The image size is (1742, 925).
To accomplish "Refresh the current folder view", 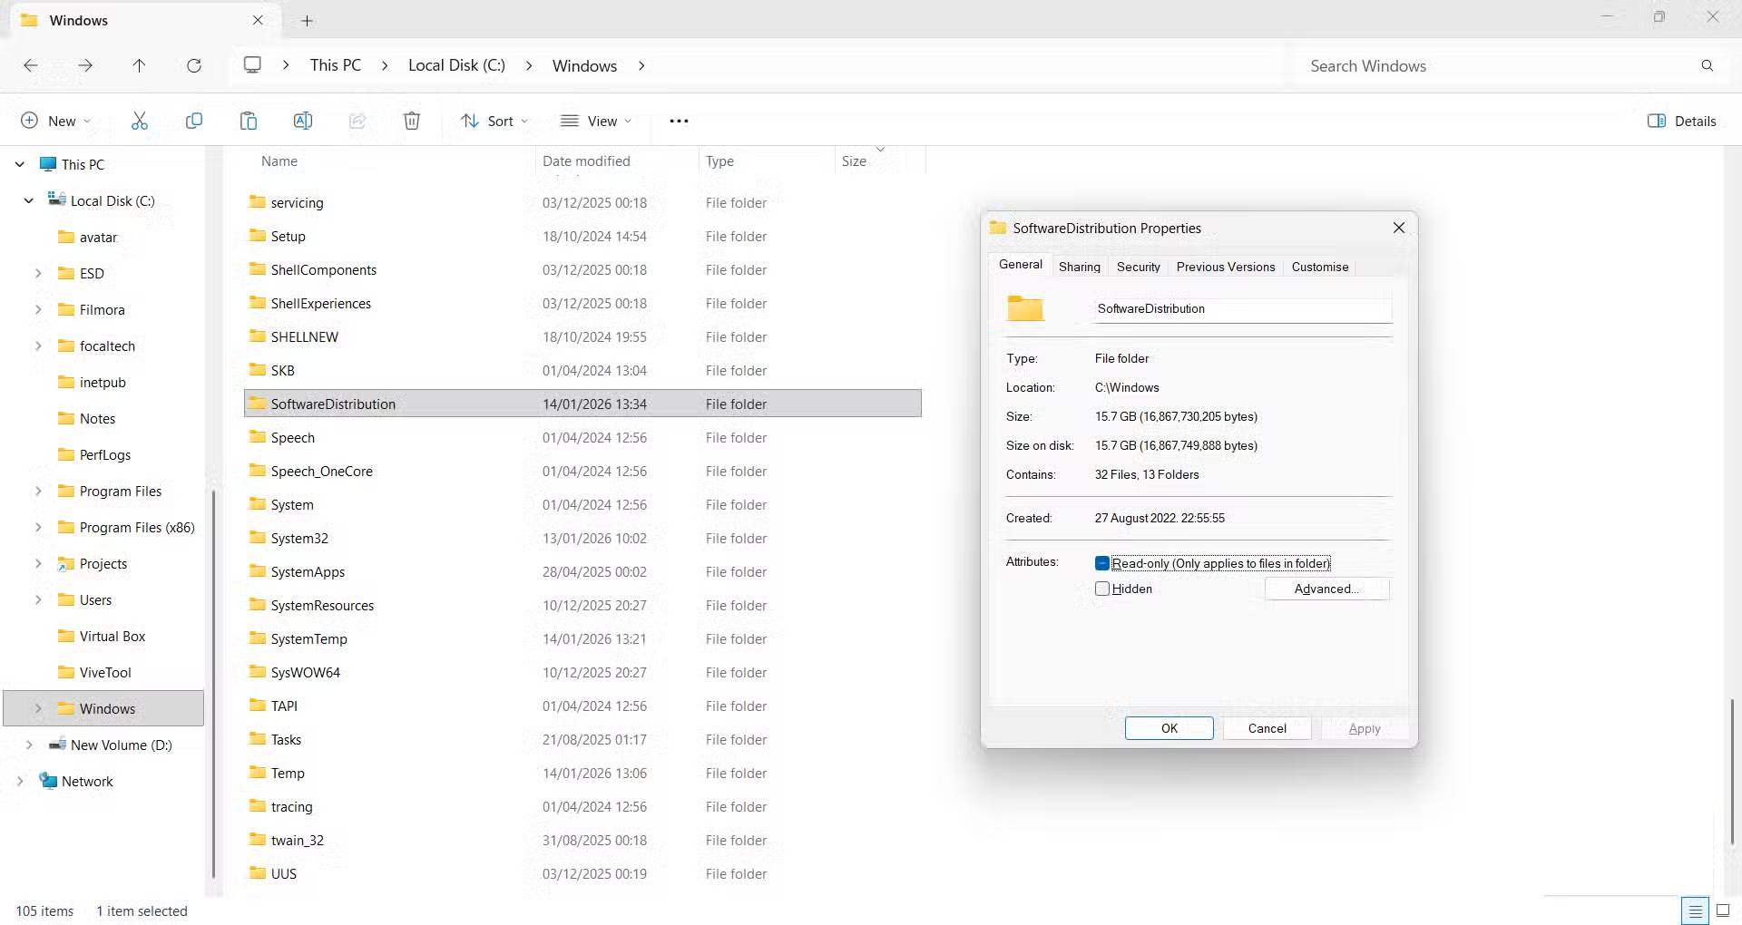I will [x=193, y=65].
